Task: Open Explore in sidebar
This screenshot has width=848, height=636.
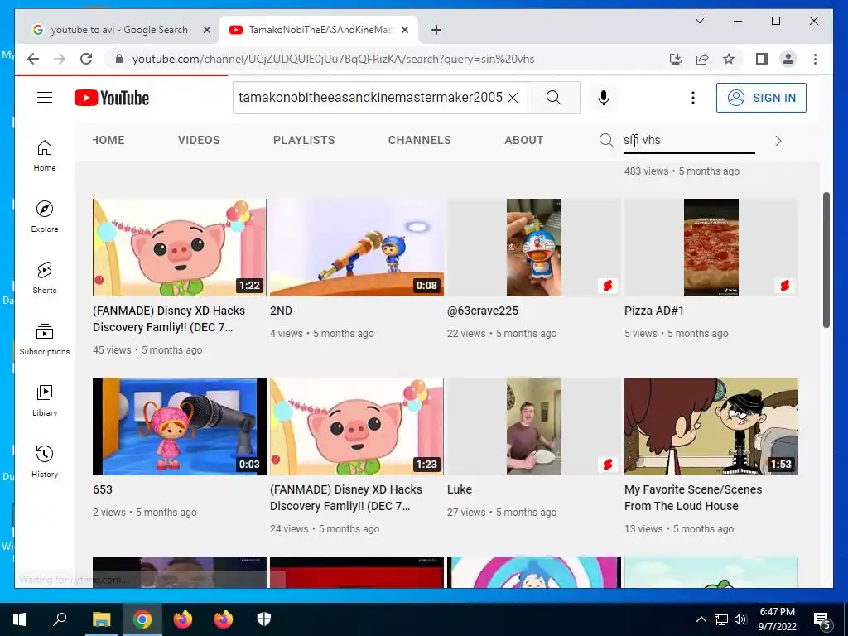Action: 45,217
